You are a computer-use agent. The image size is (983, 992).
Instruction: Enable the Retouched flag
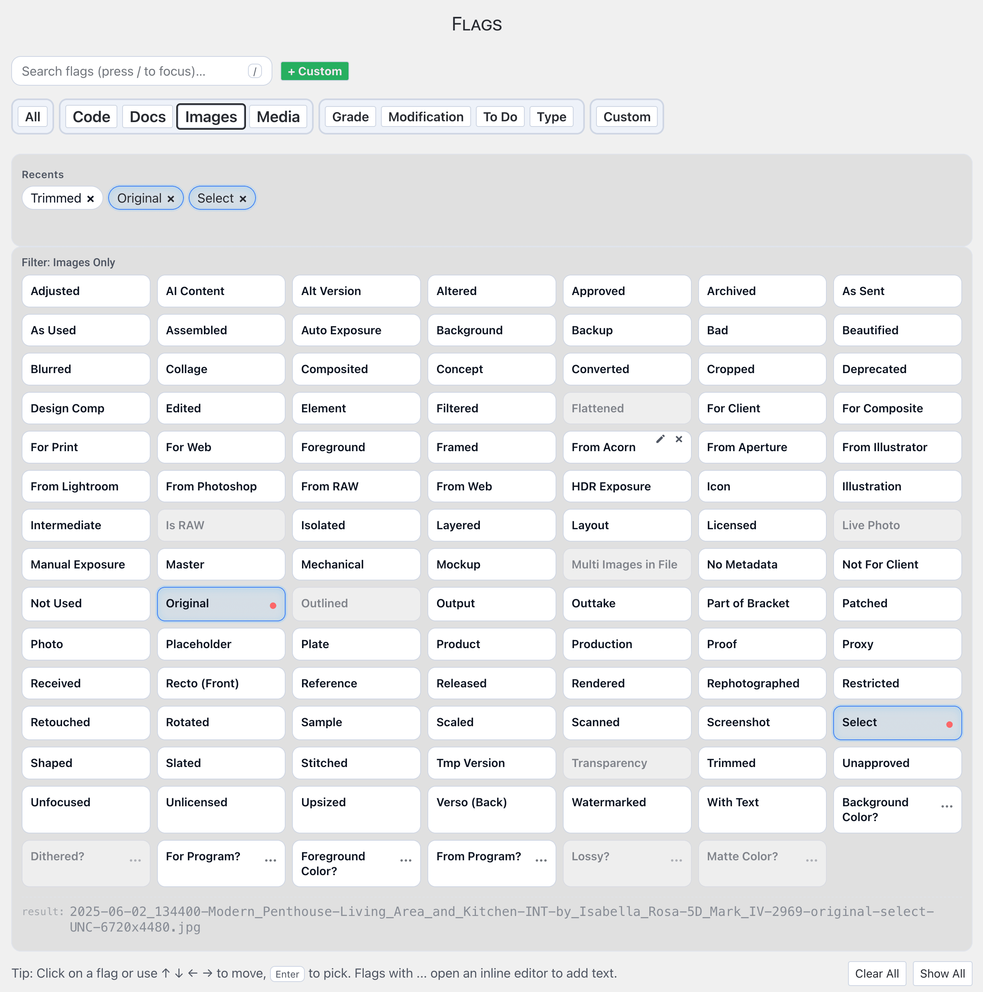[86, 723]
